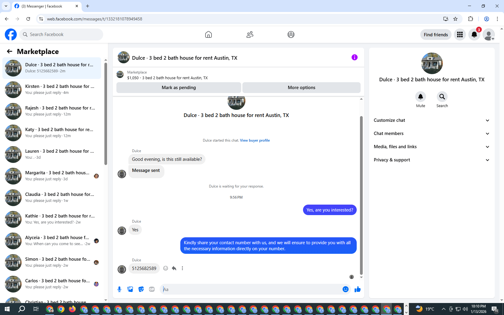Open browser extensions puzzle icon

470,19
